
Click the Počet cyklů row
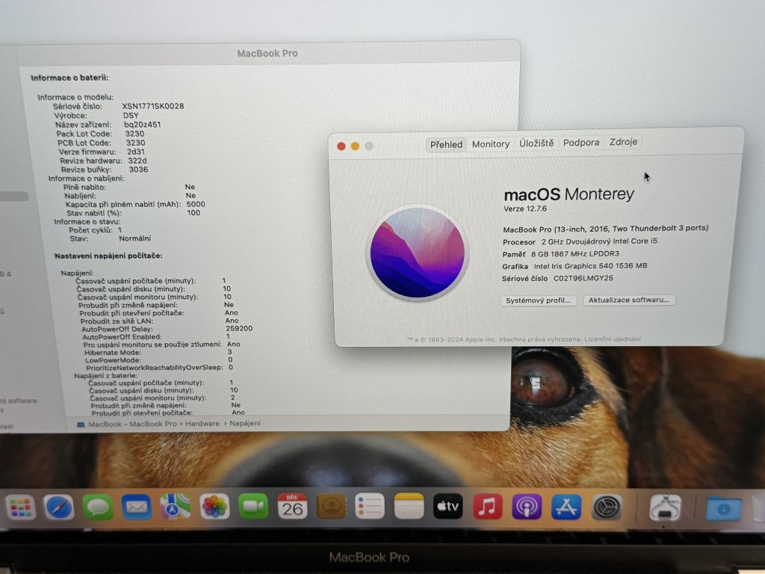[x=95, y=230]
